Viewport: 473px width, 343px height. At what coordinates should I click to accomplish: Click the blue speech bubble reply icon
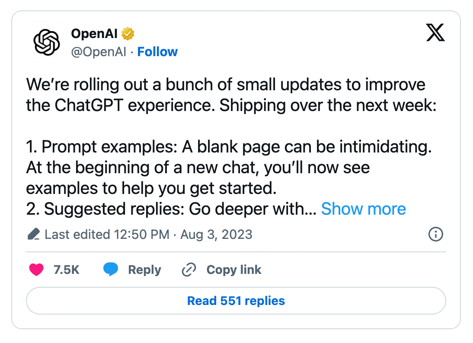tap(110, 269)
